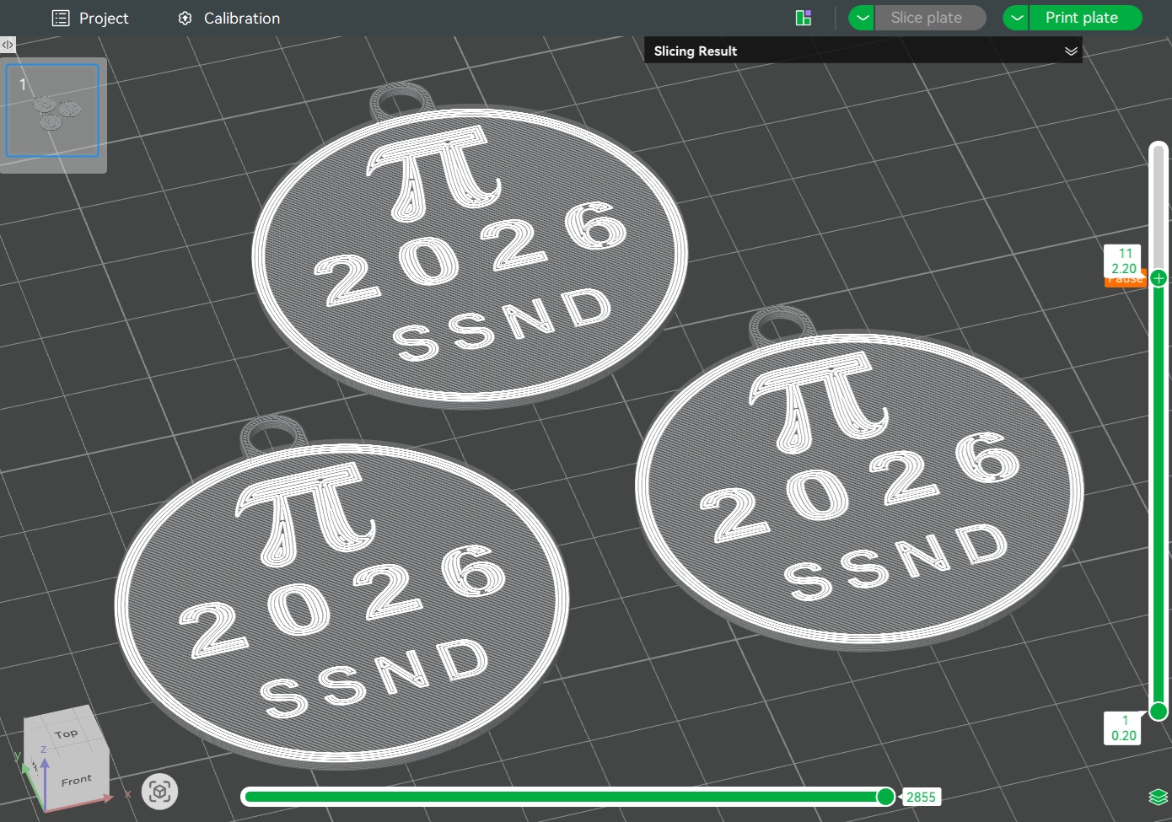1172x822 pixels.
Task: Click the Calibration gear icon
Action: tap(185, 19)
